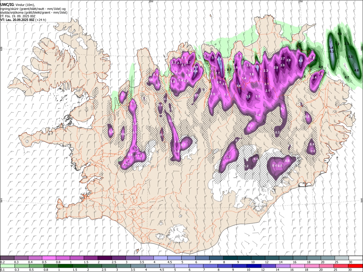
Task: Click the 5.4 precipitation value offshore
Action: click(331, 48)
